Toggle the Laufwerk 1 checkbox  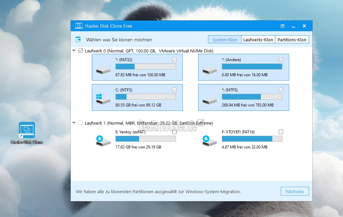pos(80,123)
